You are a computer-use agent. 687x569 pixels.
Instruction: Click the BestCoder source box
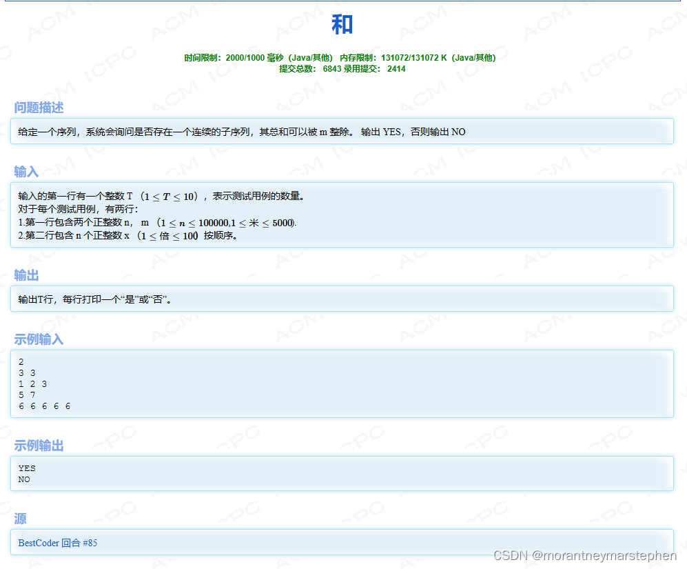(342, 543)
